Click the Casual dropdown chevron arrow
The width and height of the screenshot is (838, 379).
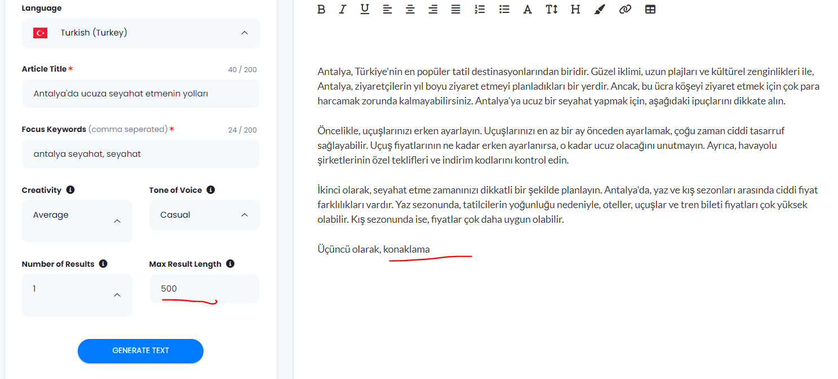coord(245,215)
